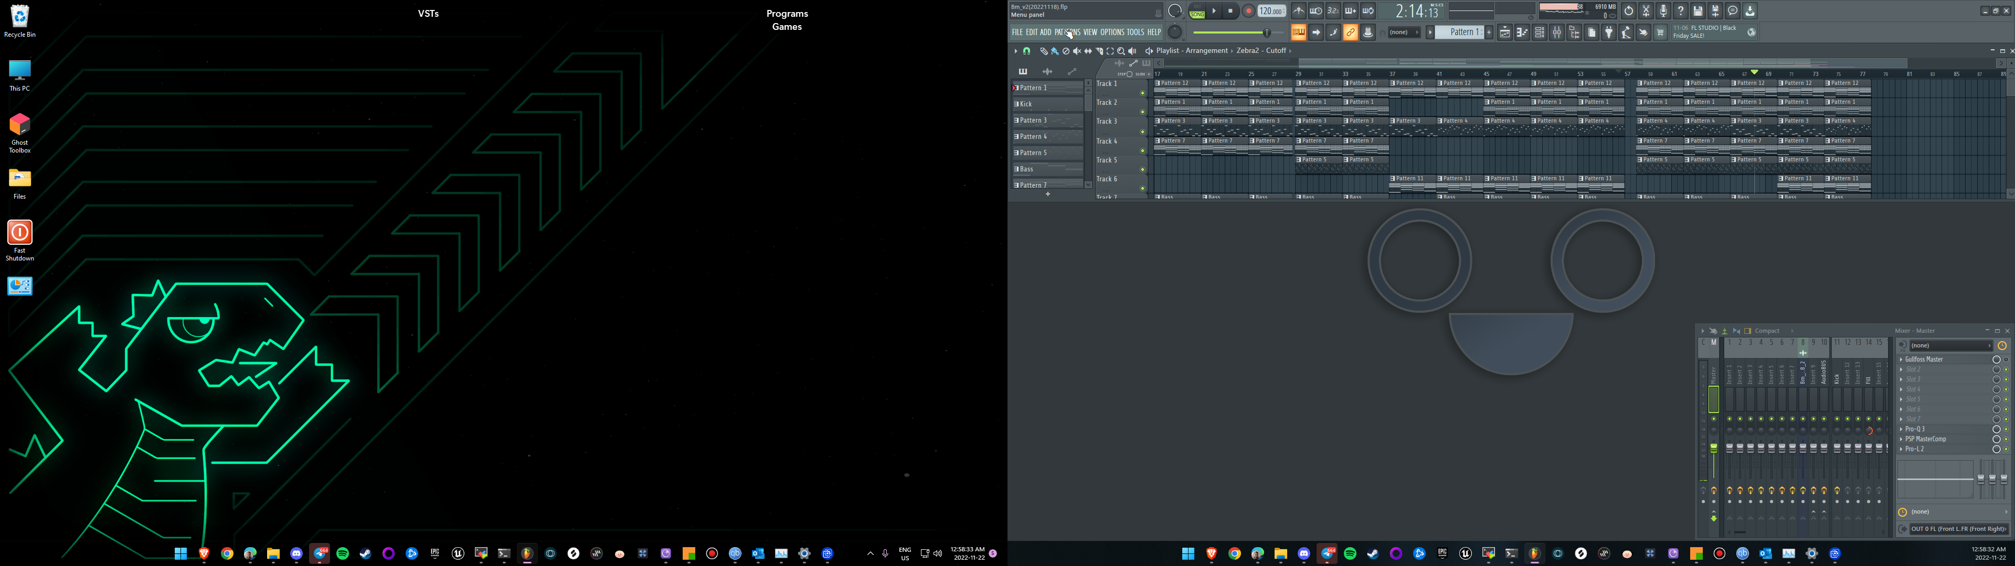Open mixer output OUT 0 FL dropdown

(1959, 529)
